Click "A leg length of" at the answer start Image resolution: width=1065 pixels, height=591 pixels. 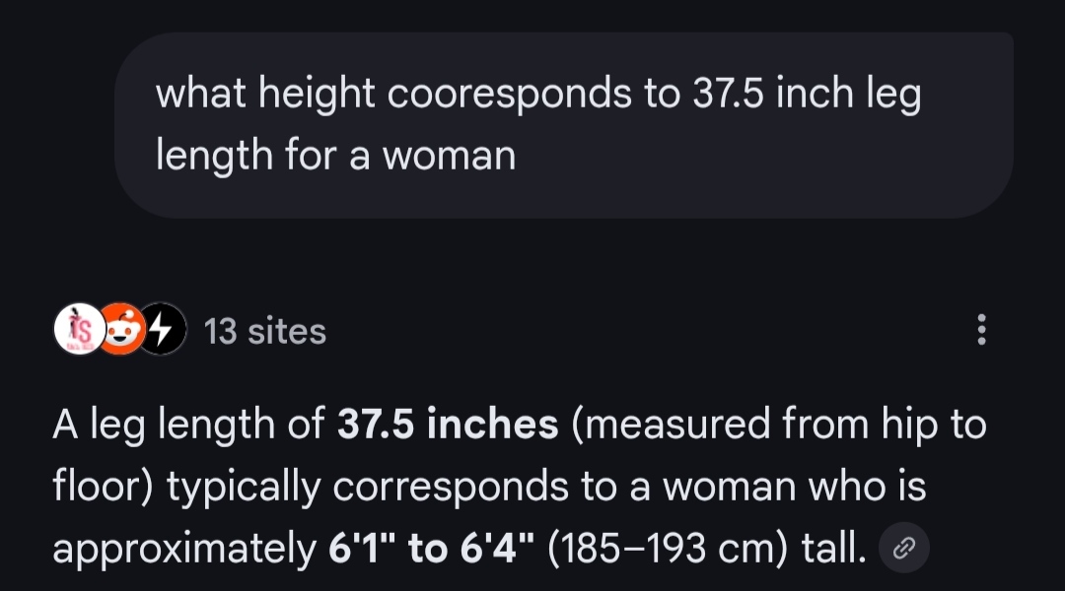click(187, 425)
